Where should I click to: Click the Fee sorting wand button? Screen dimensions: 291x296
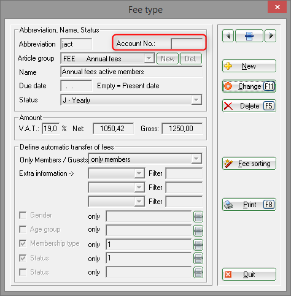(x=249, y=164)
